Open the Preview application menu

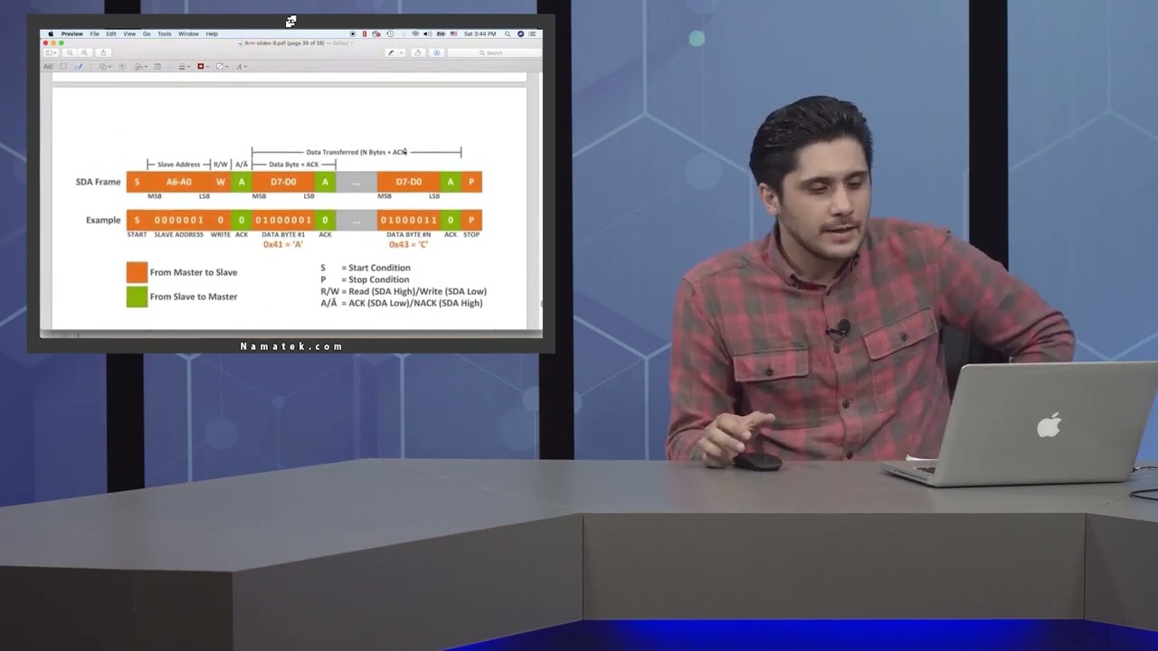pyautogui.click(x=72, y=33)
